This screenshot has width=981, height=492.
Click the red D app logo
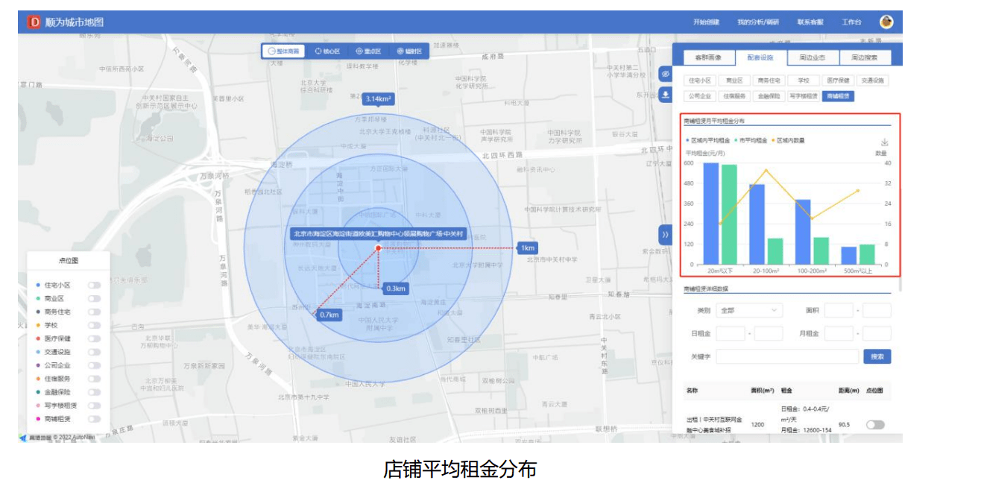(34, 22)
